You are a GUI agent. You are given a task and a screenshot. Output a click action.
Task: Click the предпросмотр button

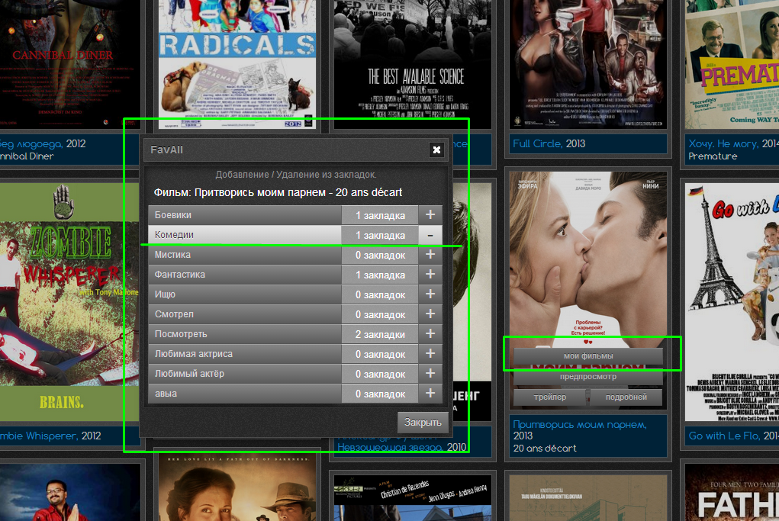(x=588, y=377)
